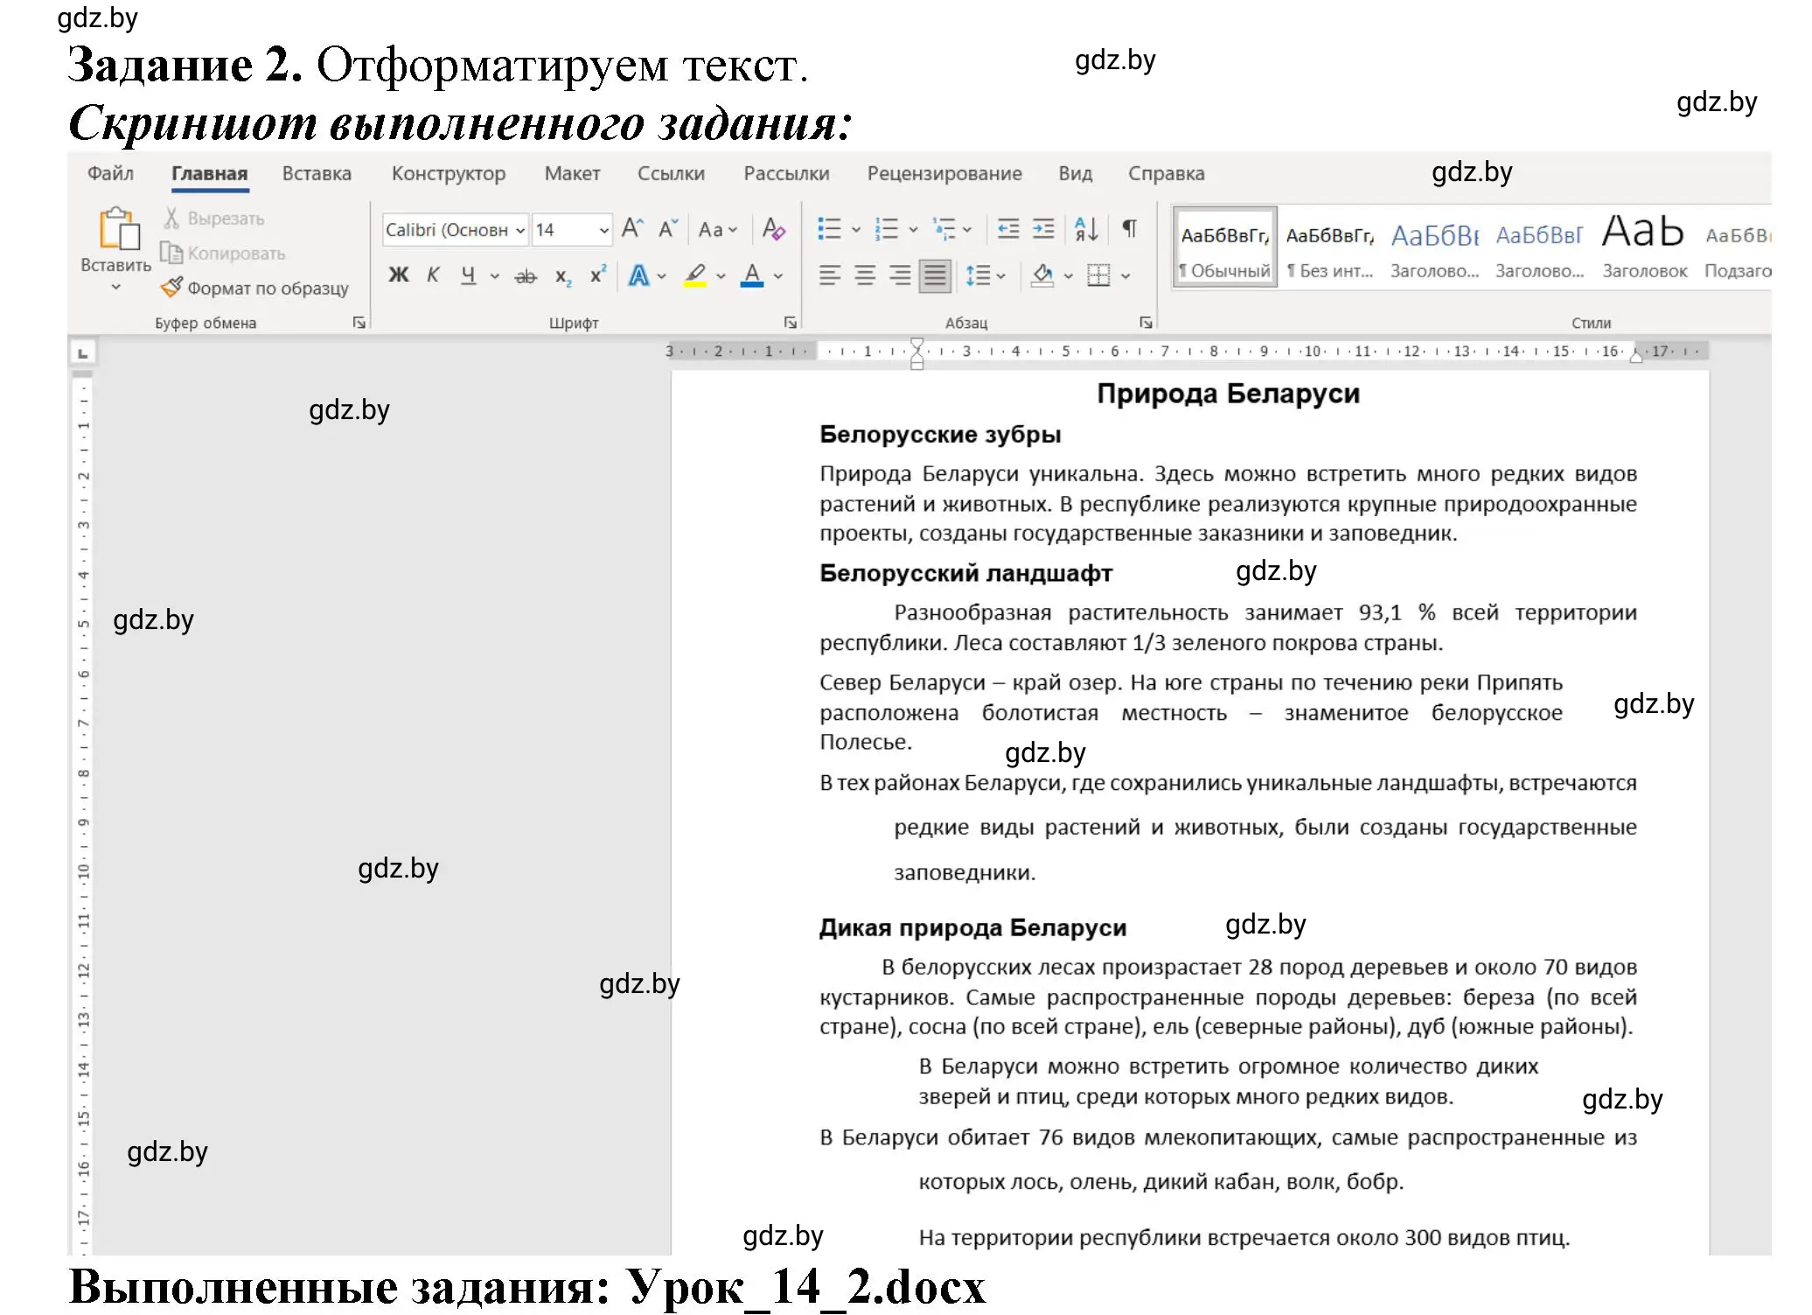
Task: Increase font size with the large A icon
Action: pyautogui.click(x=632, y=229)
